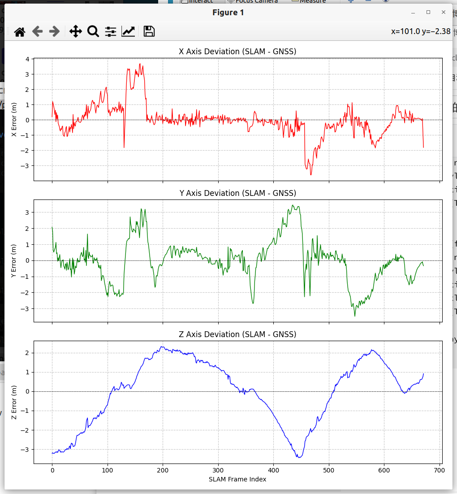Click the 700 tick label on x-axis
This screenshot has width=457, height=494.
(440, 470)
